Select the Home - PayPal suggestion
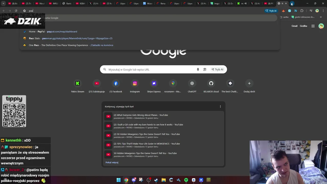This screenshot has width=327, height=184. [x=150, y=32]
